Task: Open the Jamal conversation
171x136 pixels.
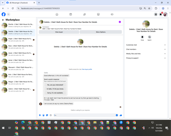Action: (x=18, y=61)
